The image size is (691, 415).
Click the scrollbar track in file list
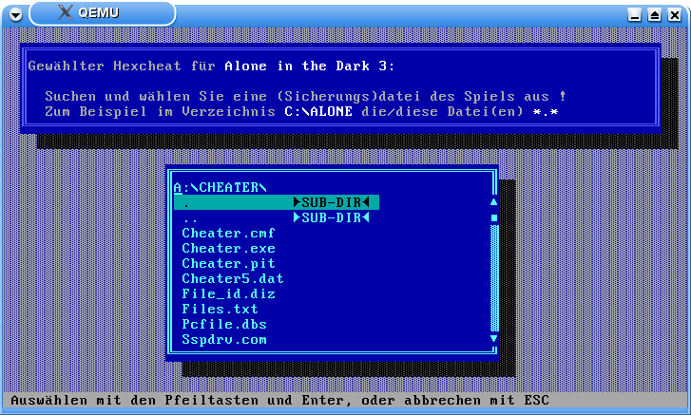(494, 277)
